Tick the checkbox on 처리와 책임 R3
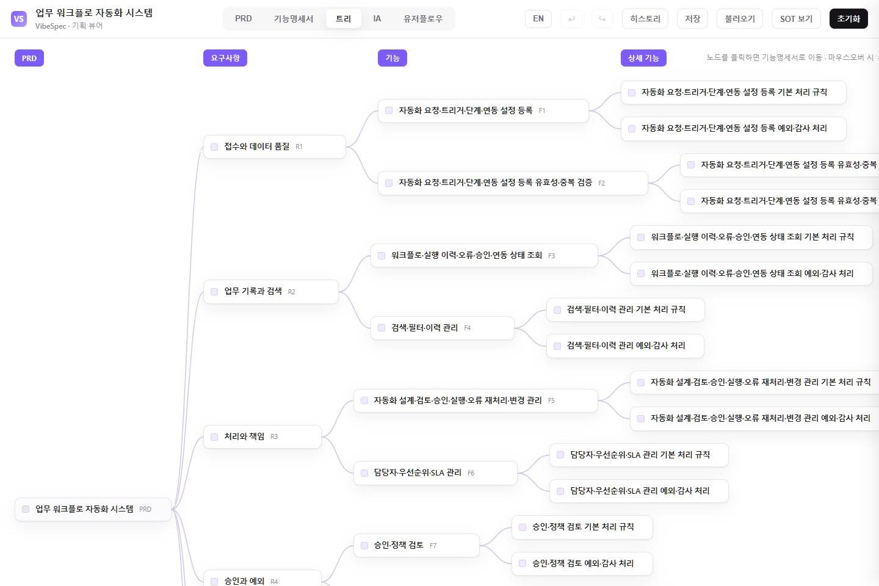 pyautogui.click(x=214, y=437)
